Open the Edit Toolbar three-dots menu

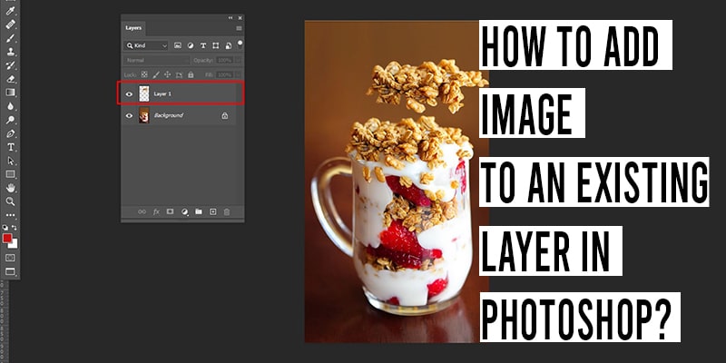point(11,215)
